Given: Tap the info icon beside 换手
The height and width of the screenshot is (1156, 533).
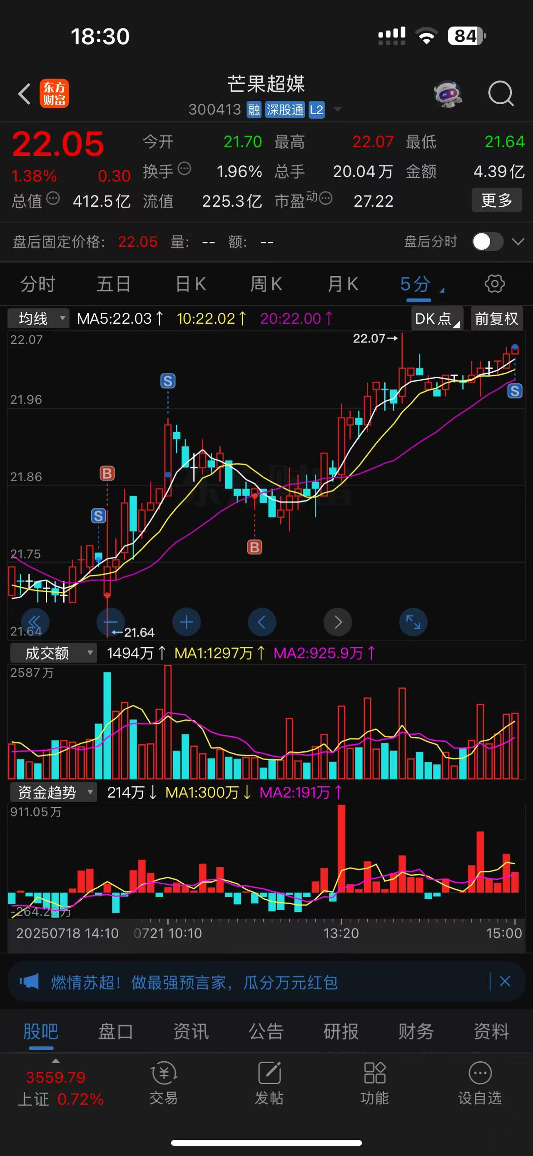Looking at the screenshot, I should (x=184, y=169).
